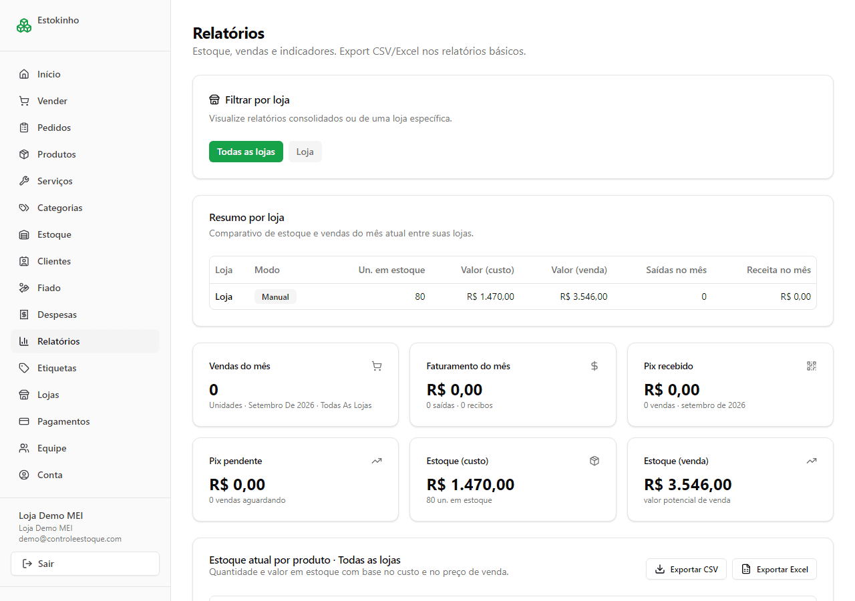Click the people icon beside Equipe

pyautogui.click(x=24, y=448)
